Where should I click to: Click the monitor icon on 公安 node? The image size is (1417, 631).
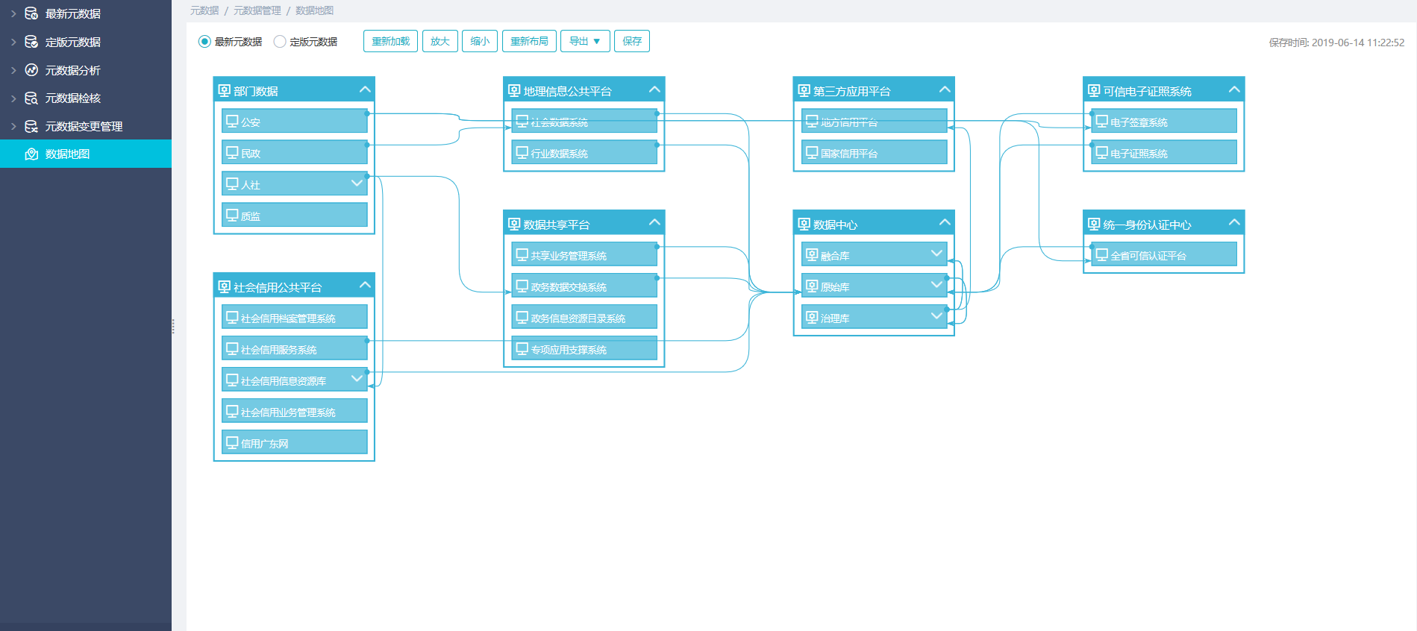[x=232, y=122]
